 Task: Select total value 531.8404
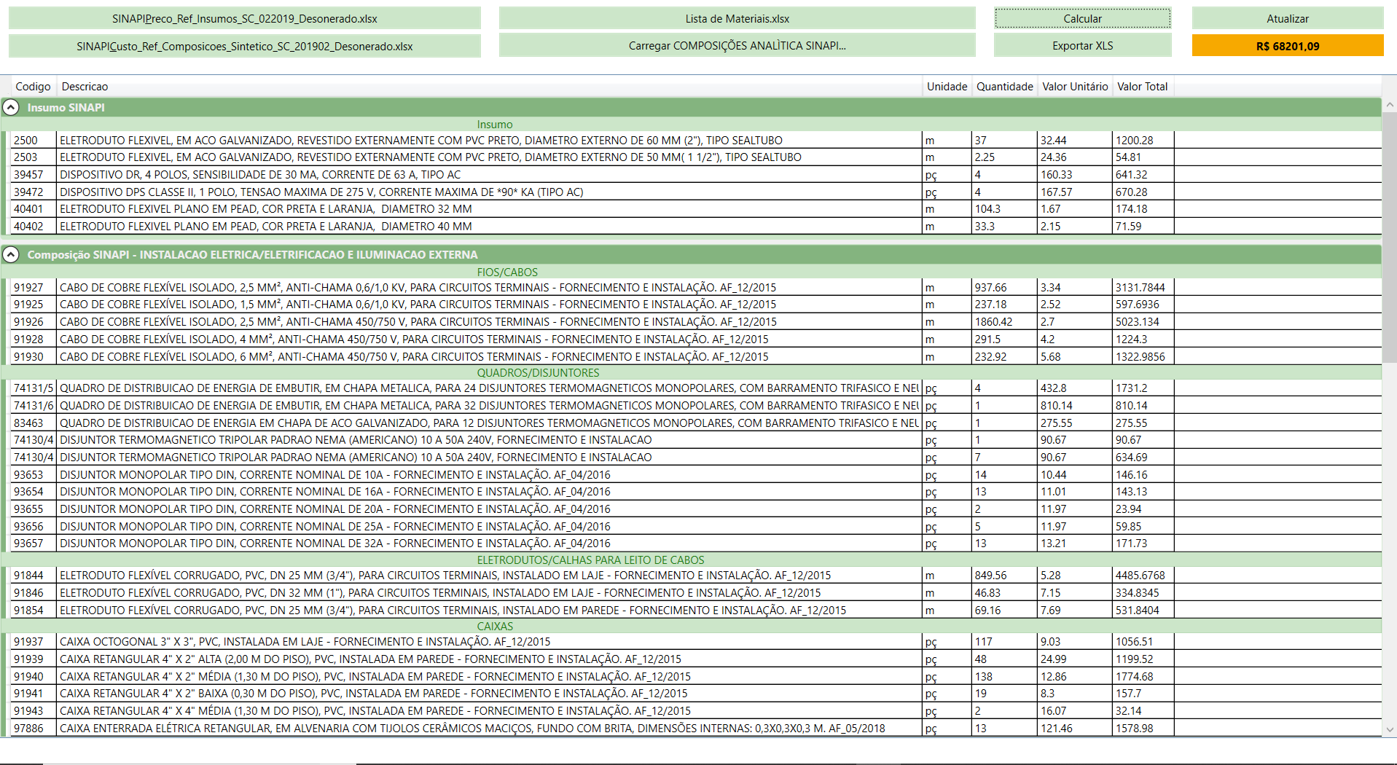(1143, 611)
